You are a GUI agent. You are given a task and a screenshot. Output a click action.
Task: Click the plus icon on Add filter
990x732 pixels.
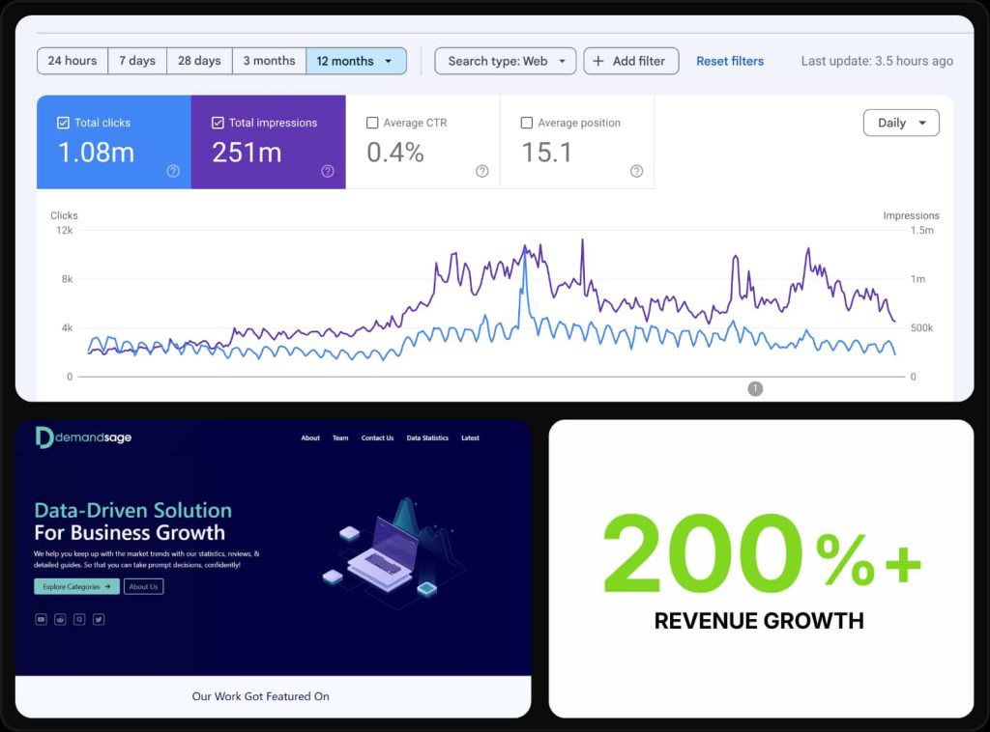pyautogui.click(x=600, y=61)
